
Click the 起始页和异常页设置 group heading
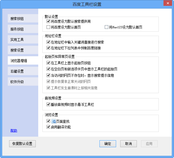[60, 57]
